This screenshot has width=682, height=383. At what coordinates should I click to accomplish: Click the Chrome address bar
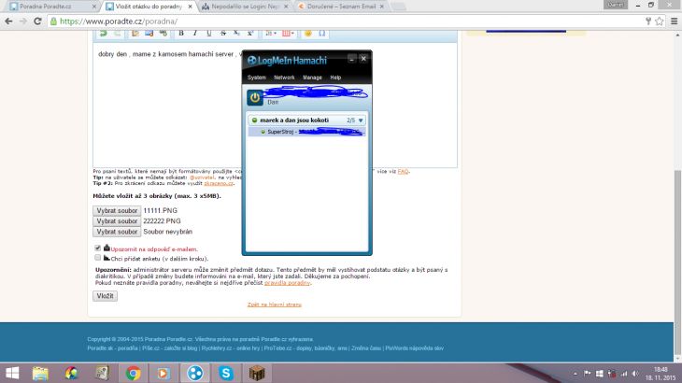348,21
